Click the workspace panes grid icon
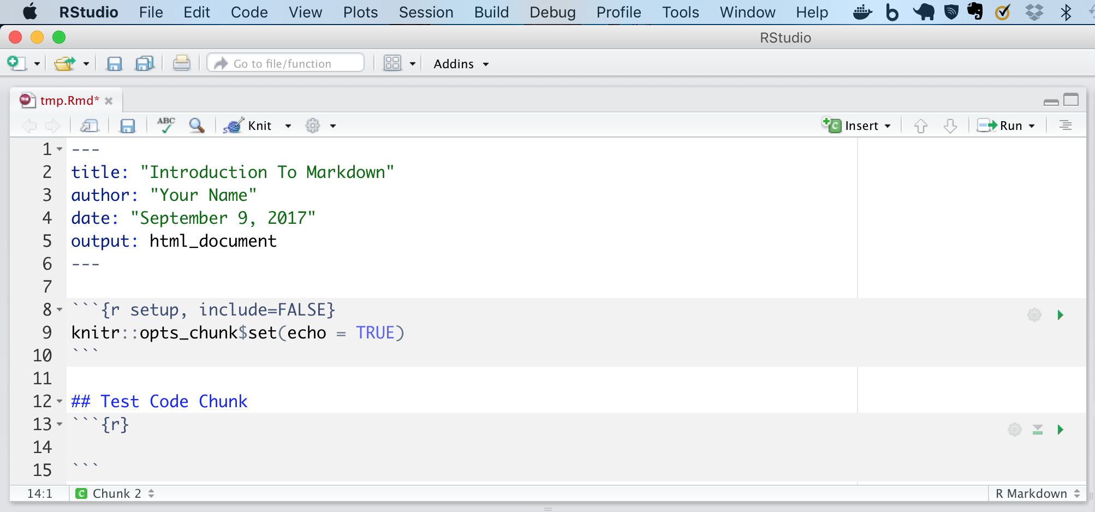The height and width of the screenshot is (512, 1095). pyautogui.click(x=392, y=63)
